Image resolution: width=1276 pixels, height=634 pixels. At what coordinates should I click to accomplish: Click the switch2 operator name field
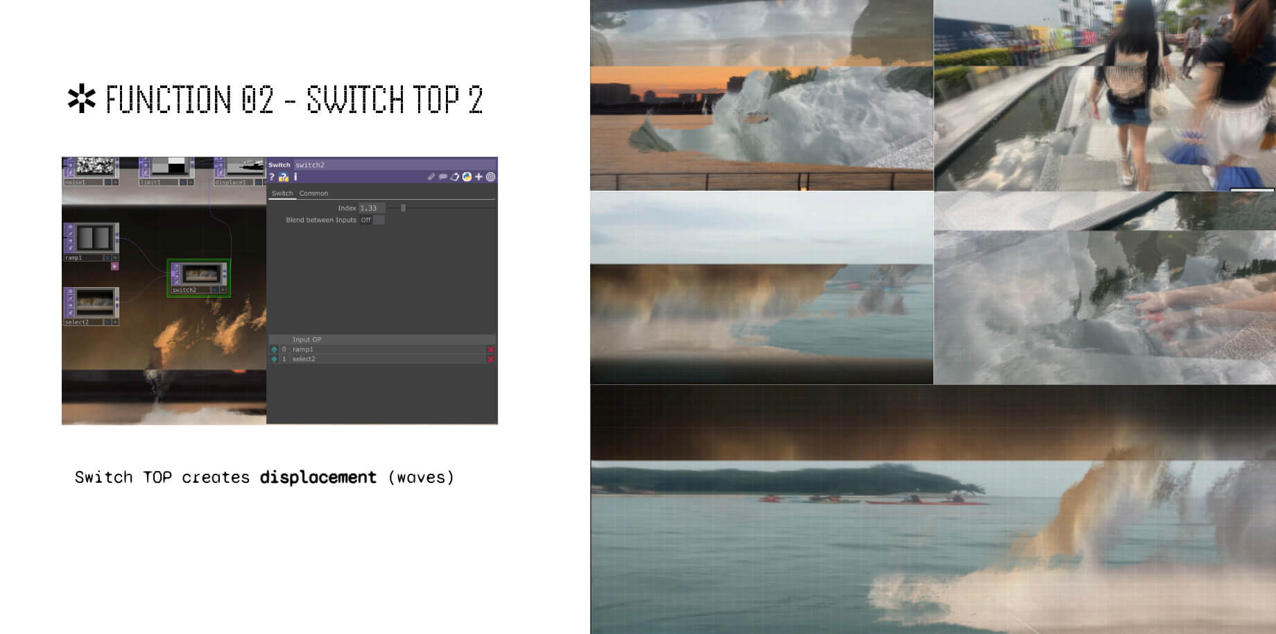[347, 165]
